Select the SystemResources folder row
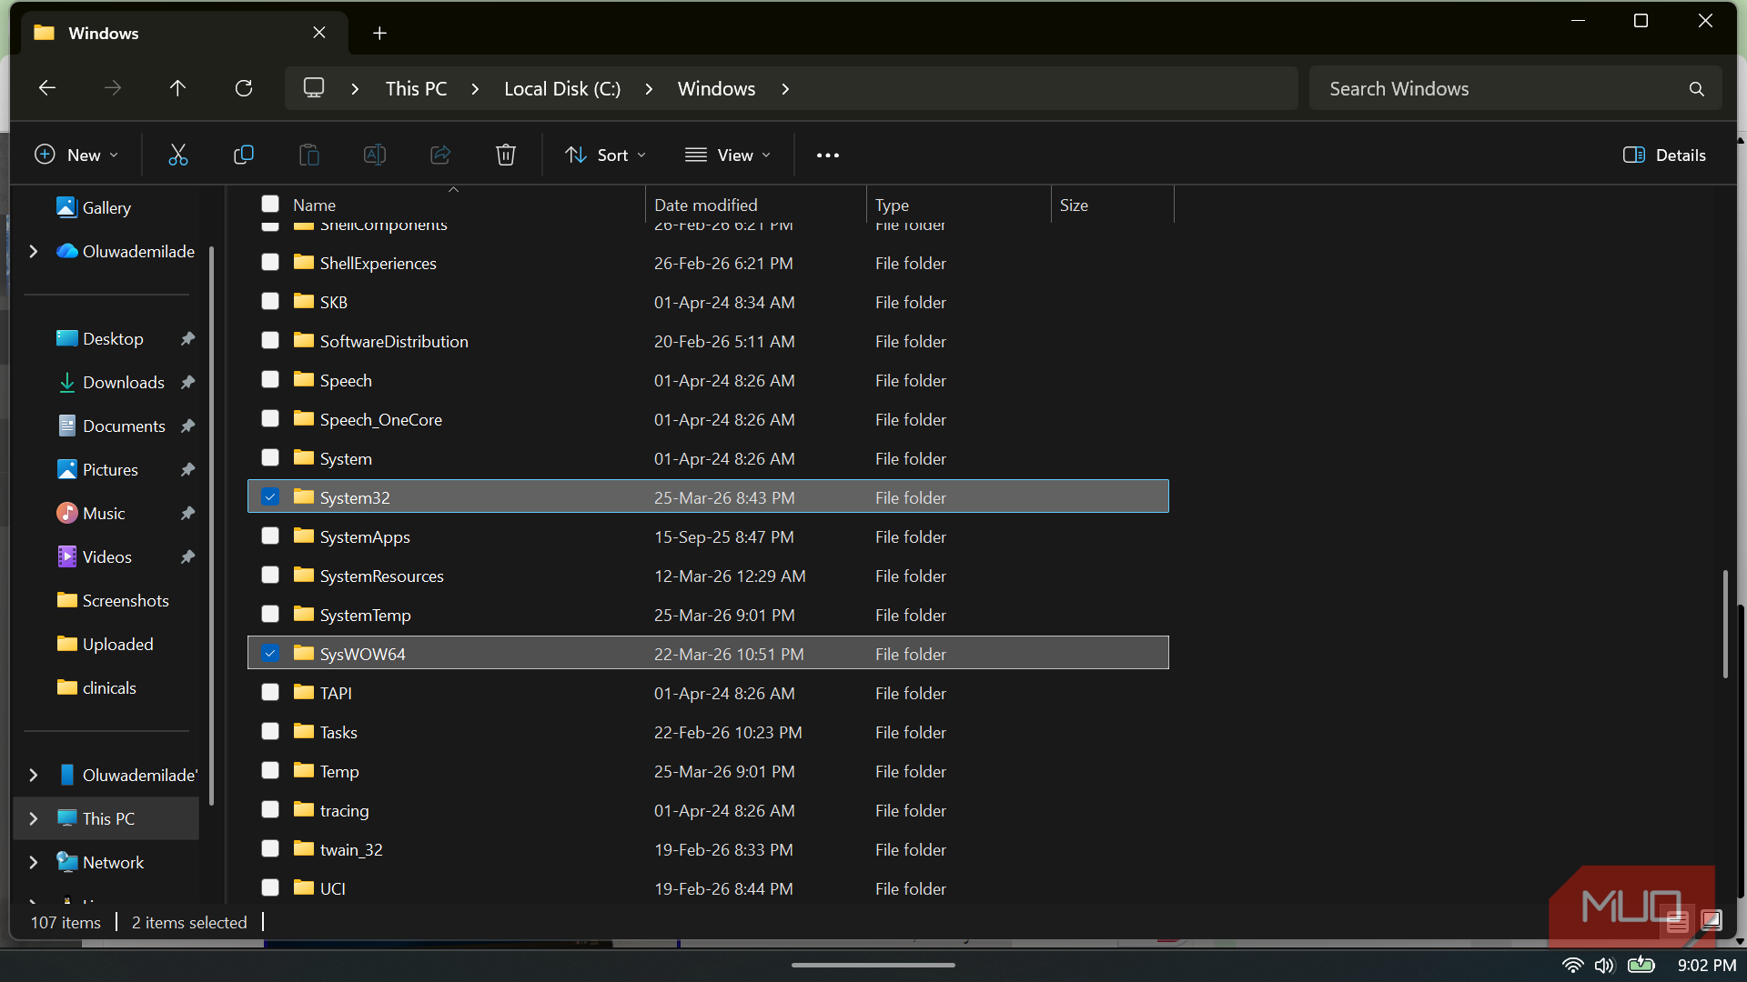This screenshot has width=1747, height=982. (x=708, y=576)
